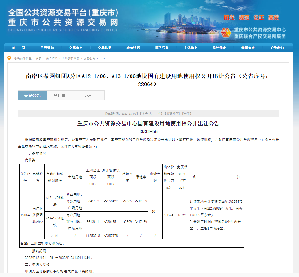Click the land area value 56413.7
Image resolution: width=299 pixels, height=277 pixels.
coord(93,201)
